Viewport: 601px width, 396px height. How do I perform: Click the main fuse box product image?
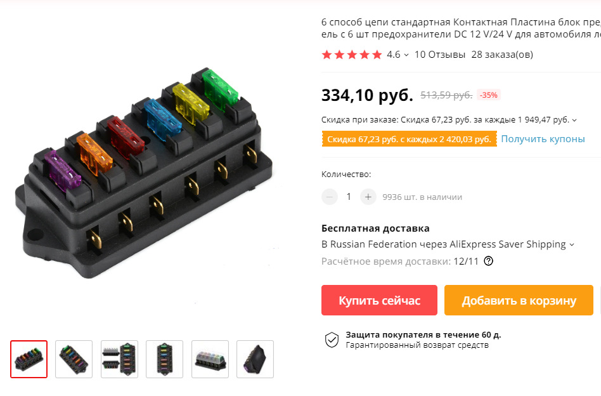point(144,173)
